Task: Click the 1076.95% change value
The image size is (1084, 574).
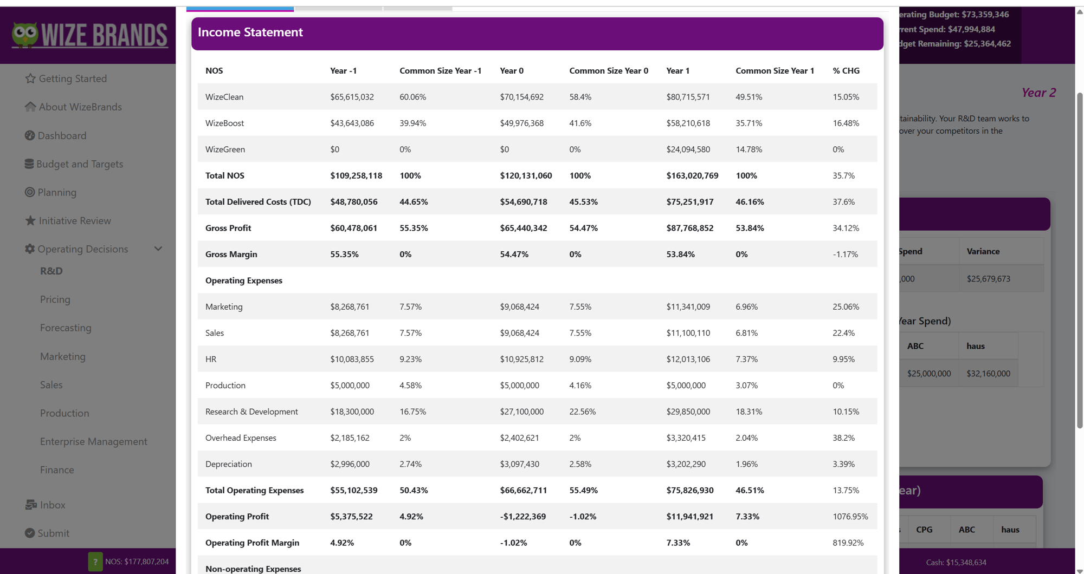Action: coord(850,517)
